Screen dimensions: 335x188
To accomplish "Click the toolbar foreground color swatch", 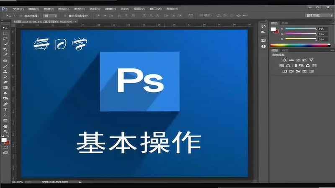I will (x=4, y=140).
